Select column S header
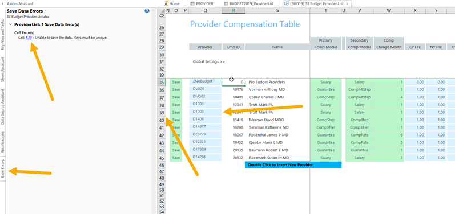This screenshot has width=455, height=214. click(277, 10)
